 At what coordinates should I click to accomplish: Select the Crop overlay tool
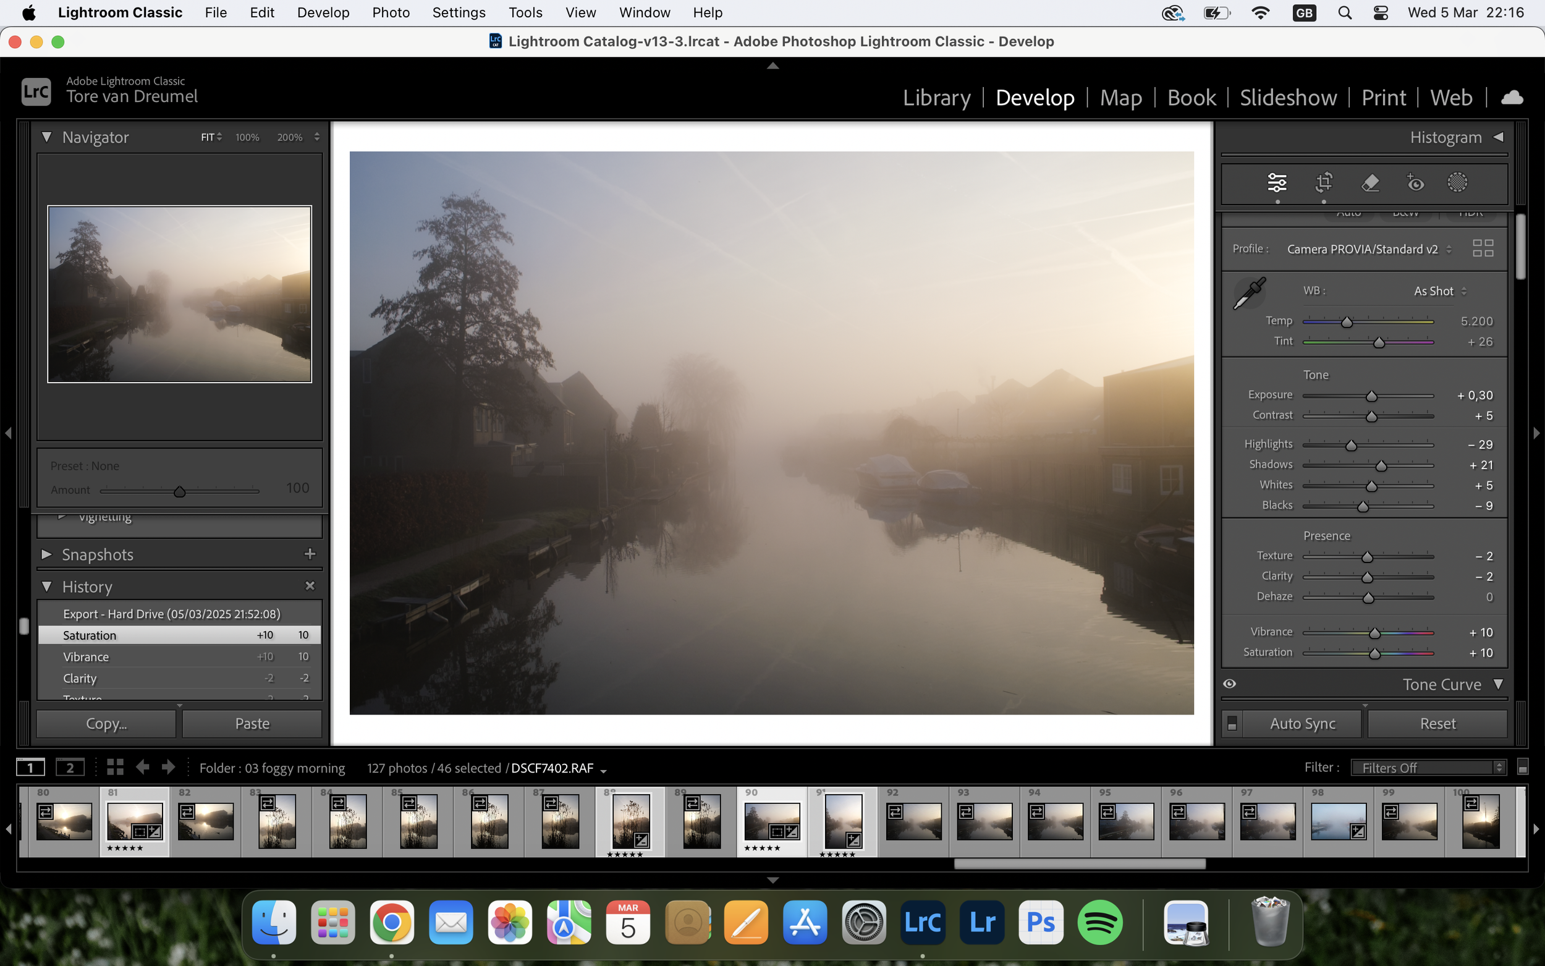pyautogui.click(x=1323, y=183)
